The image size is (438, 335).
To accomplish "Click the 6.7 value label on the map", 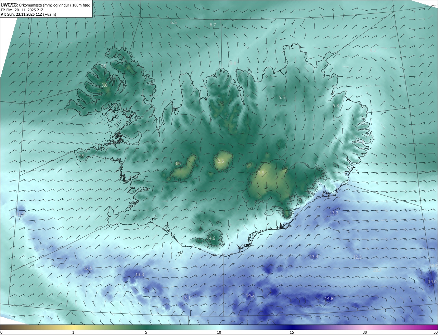I will (213, 25).
